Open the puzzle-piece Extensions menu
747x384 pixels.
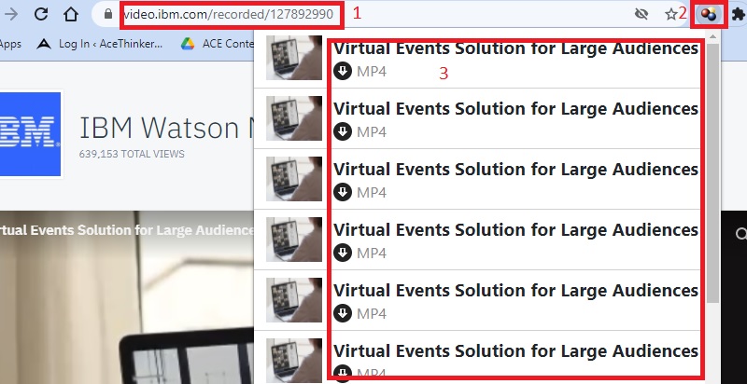(x=739, y=14)
